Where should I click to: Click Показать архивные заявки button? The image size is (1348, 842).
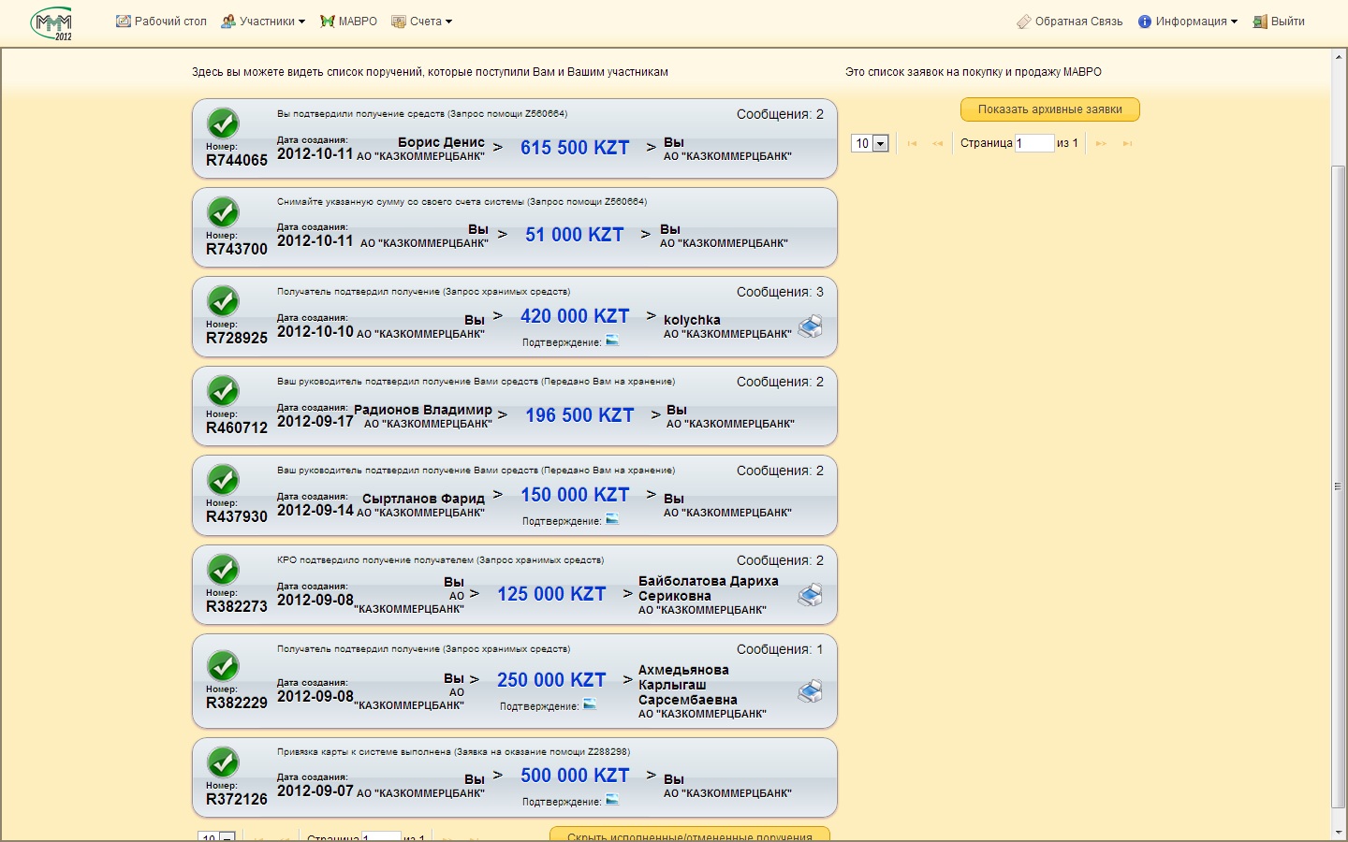coord(1049,109)
